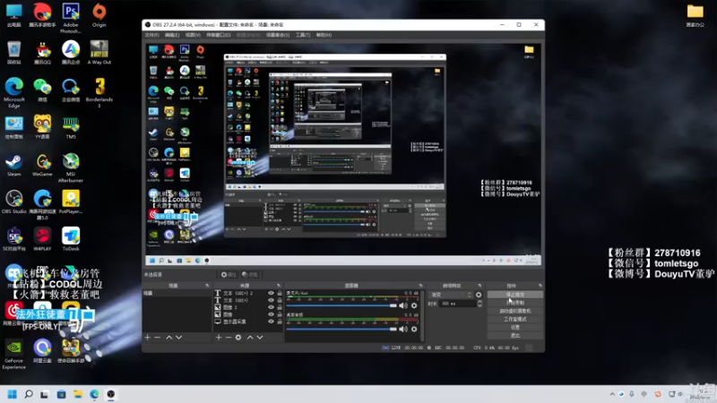The height and width of the screenshot is (403, 717).
Task: Open 麦克风/Aux audio settings gear
Action: pos(414,305)
